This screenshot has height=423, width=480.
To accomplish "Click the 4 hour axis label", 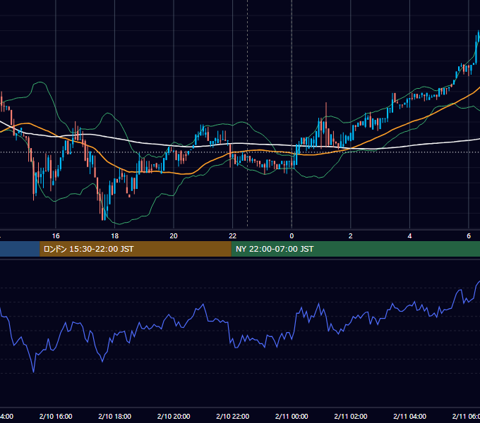I will point(409,236).
